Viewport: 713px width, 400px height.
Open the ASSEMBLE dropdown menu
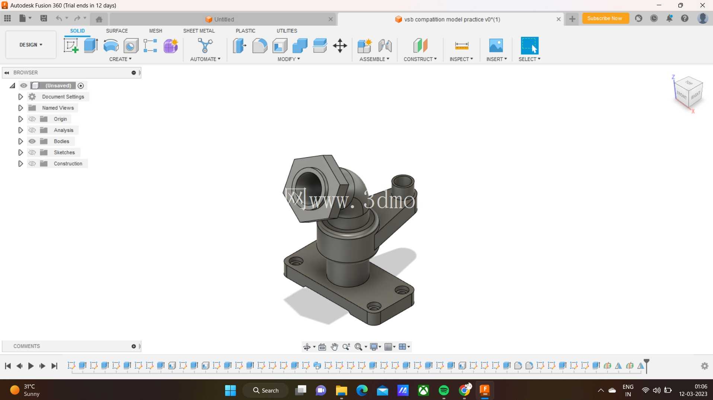pyautogui.click(x=374, y=59)
